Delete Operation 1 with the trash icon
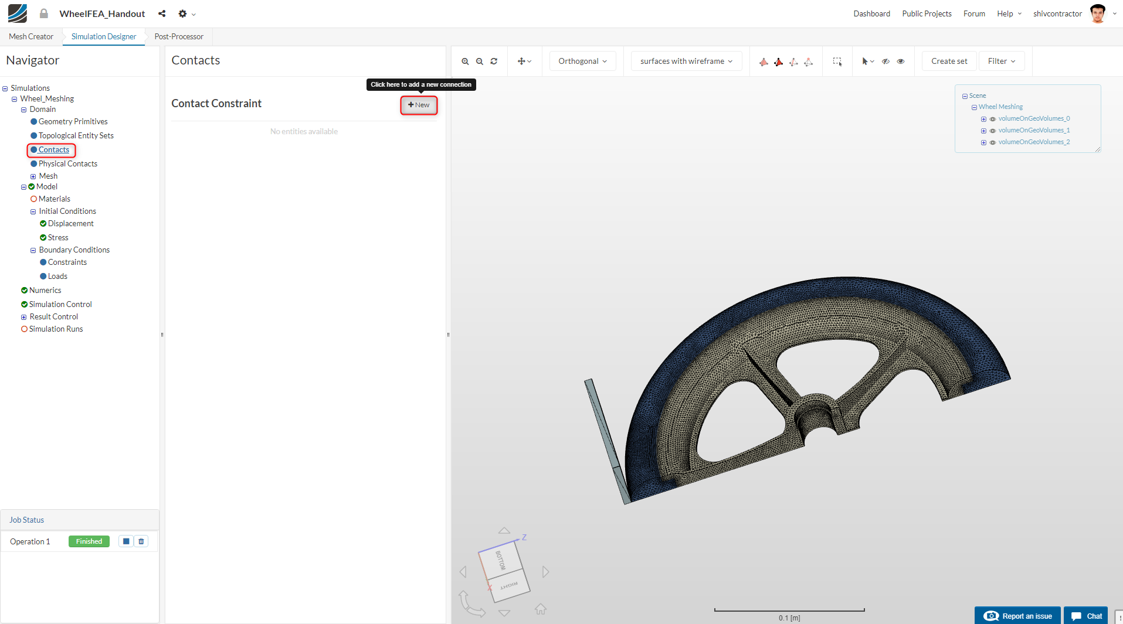1123x624 pixels. 141,541
